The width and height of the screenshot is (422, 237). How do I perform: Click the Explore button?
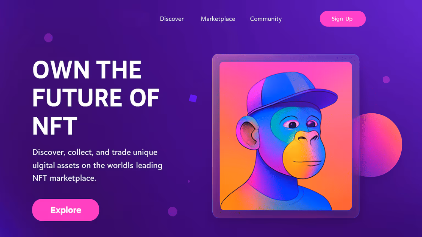(66, 210)
